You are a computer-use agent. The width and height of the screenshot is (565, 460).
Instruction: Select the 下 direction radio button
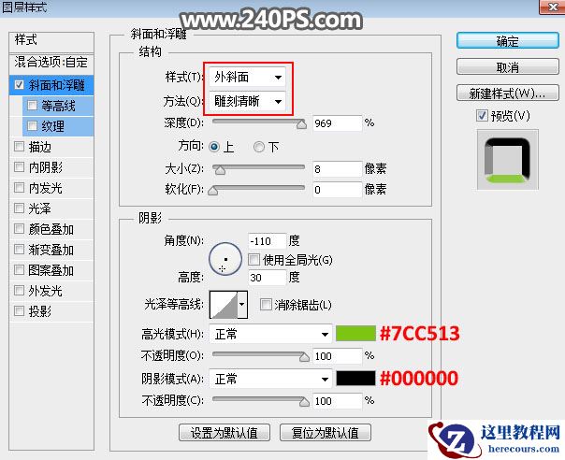pyautogui.click(x=259, y=147)
